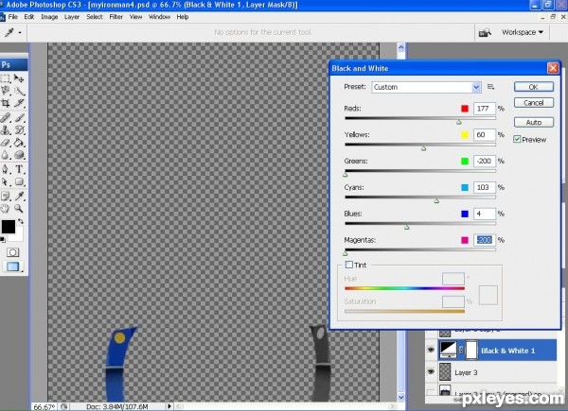Click the Magentas percentage input field

point(485,240)
